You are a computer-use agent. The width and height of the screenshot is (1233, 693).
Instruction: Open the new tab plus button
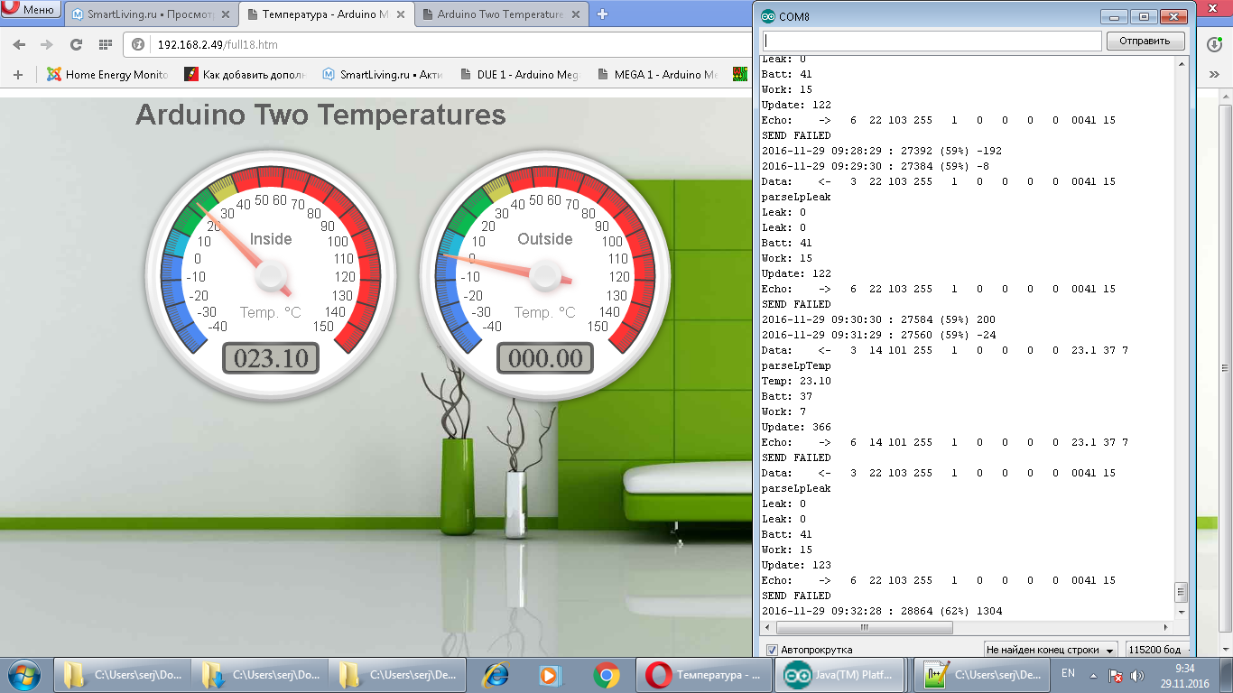point(603,14)
